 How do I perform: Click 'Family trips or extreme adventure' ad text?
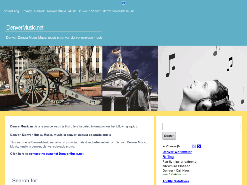click(x=179, y=166)
